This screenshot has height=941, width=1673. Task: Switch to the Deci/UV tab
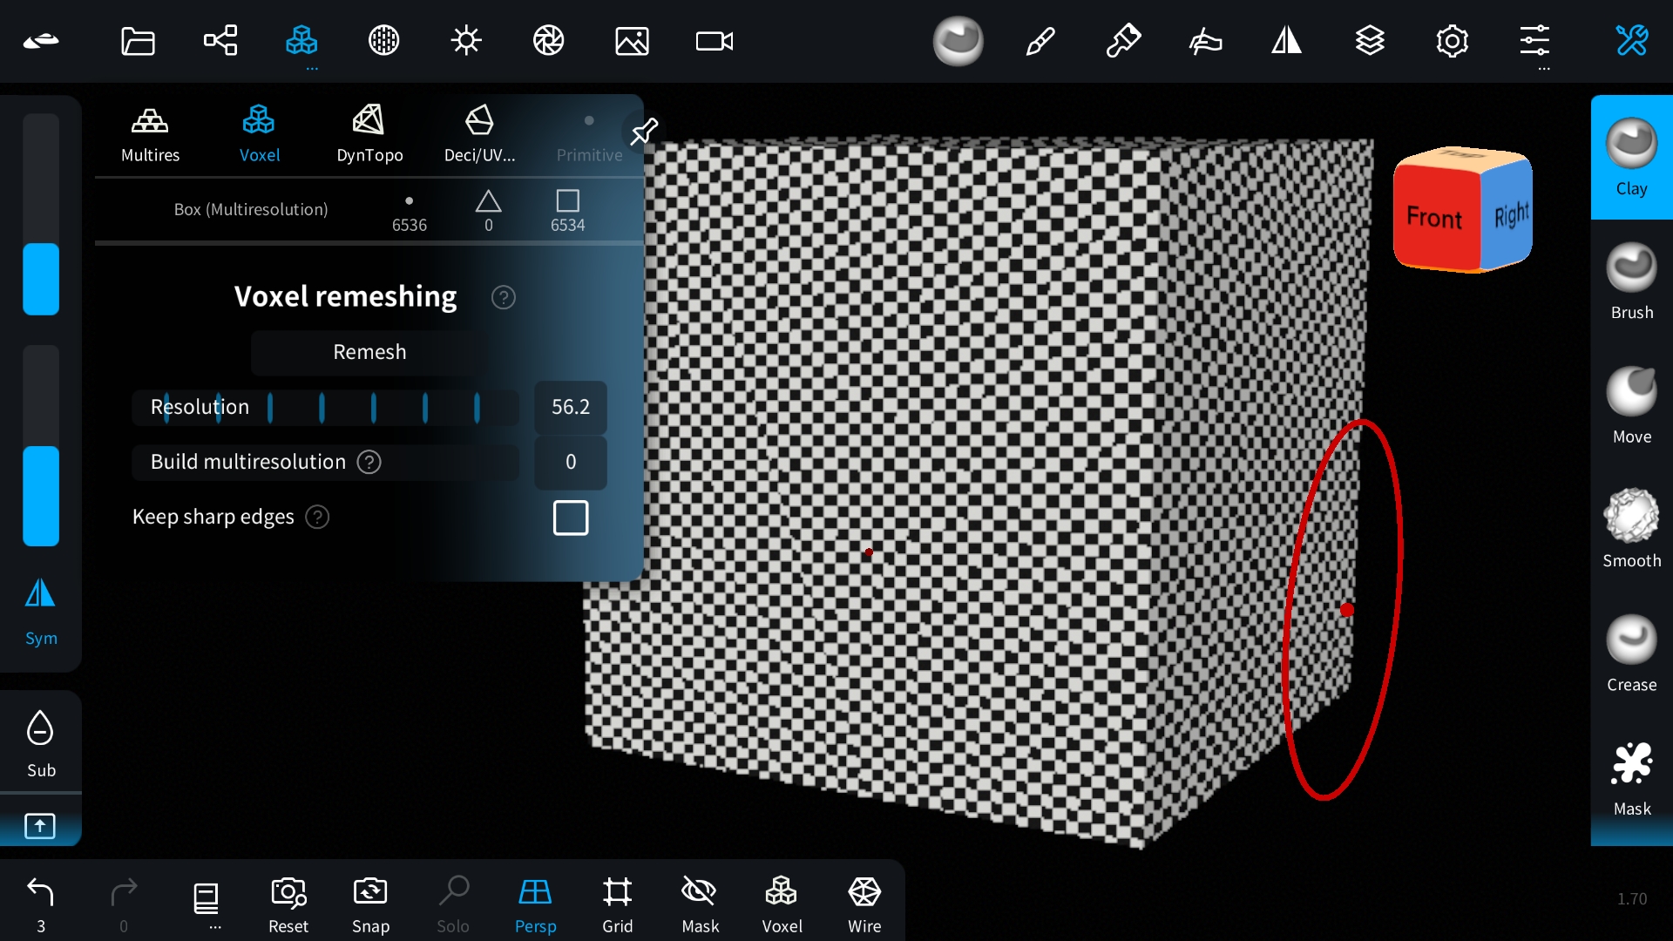pyautogui.click(x=479, y=134)
